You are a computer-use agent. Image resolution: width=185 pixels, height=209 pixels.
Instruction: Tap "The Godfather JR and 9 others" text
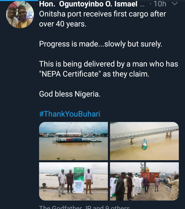pyautogui.click(x=84, y=207)
